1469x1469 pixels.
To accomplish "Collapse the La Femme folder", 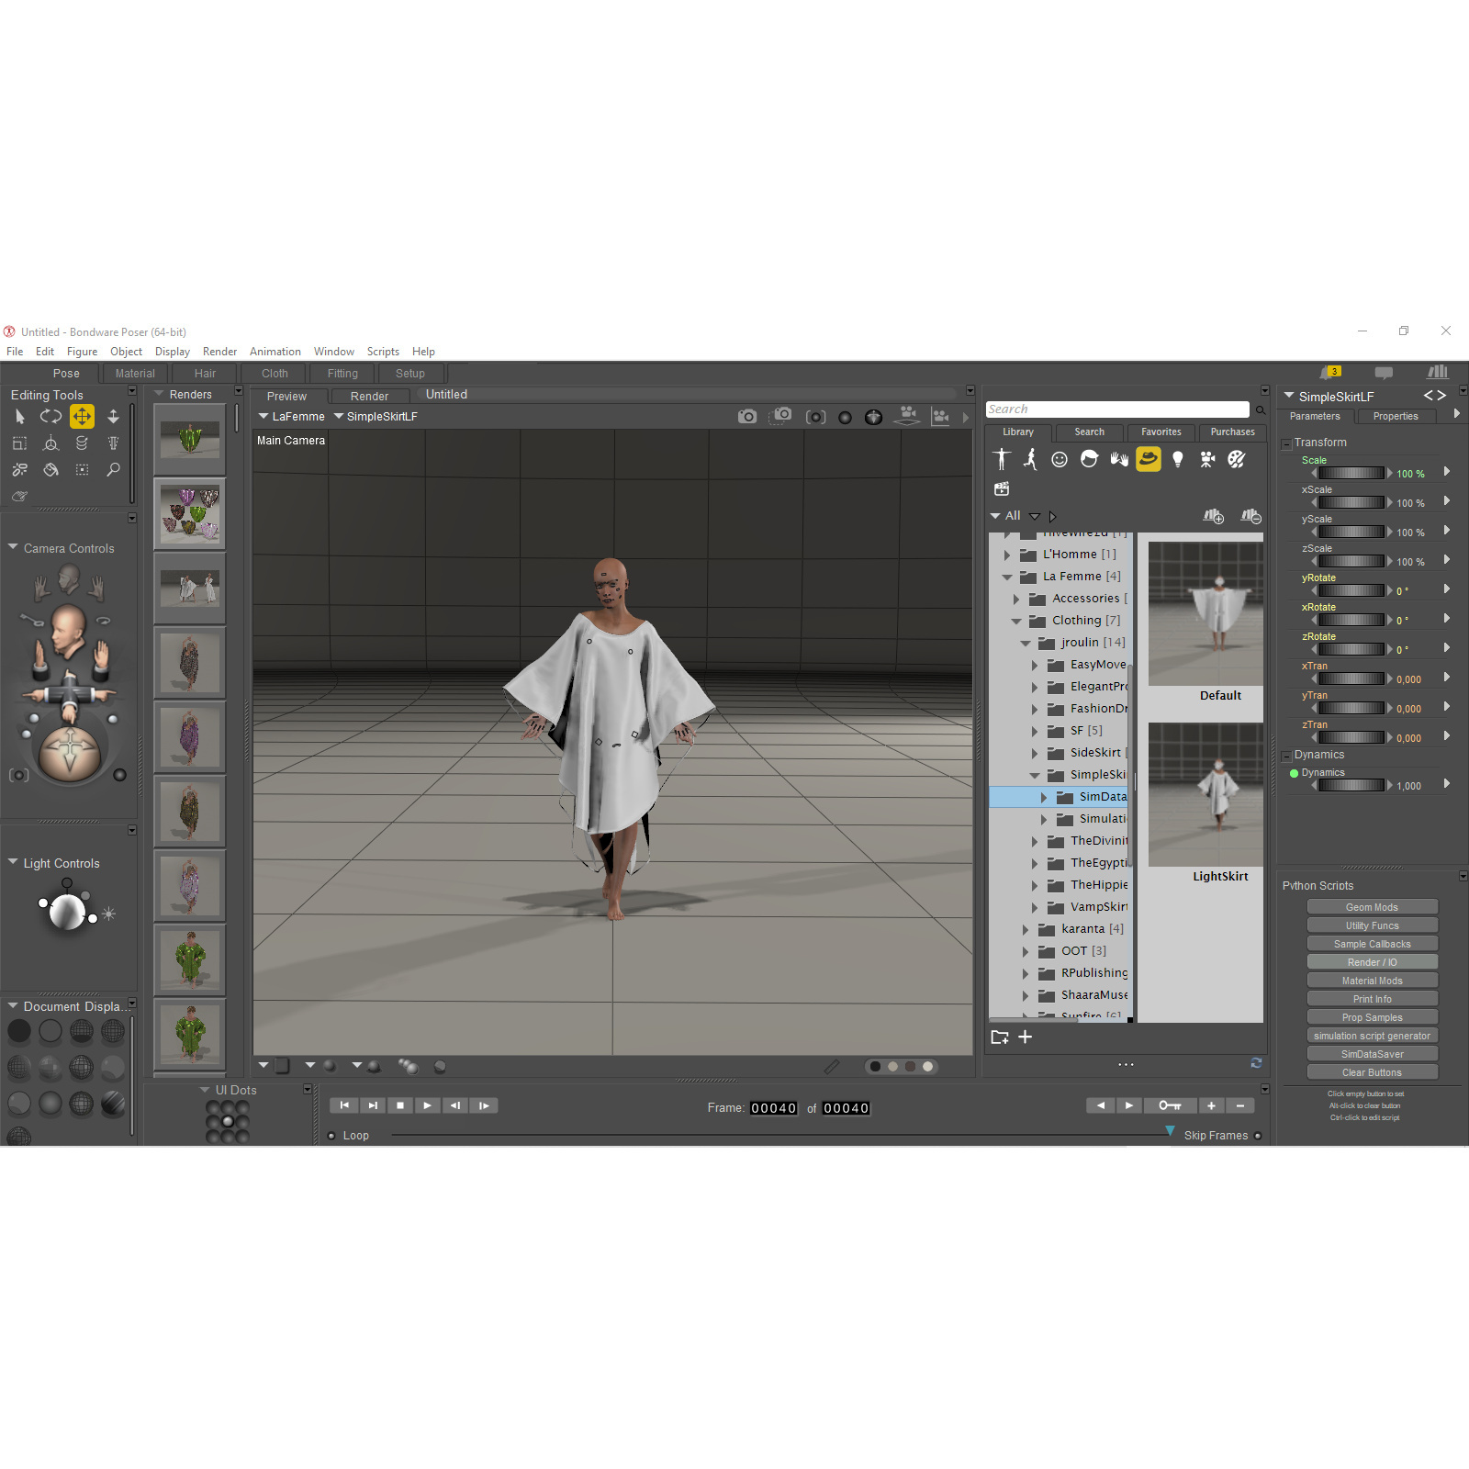I will 1007,577.
